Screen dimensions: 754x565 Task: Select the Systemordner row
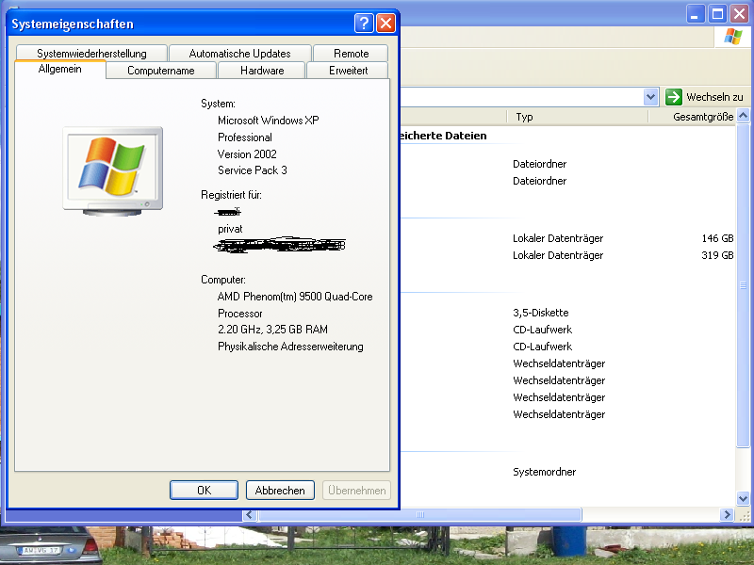coord(567,472)
